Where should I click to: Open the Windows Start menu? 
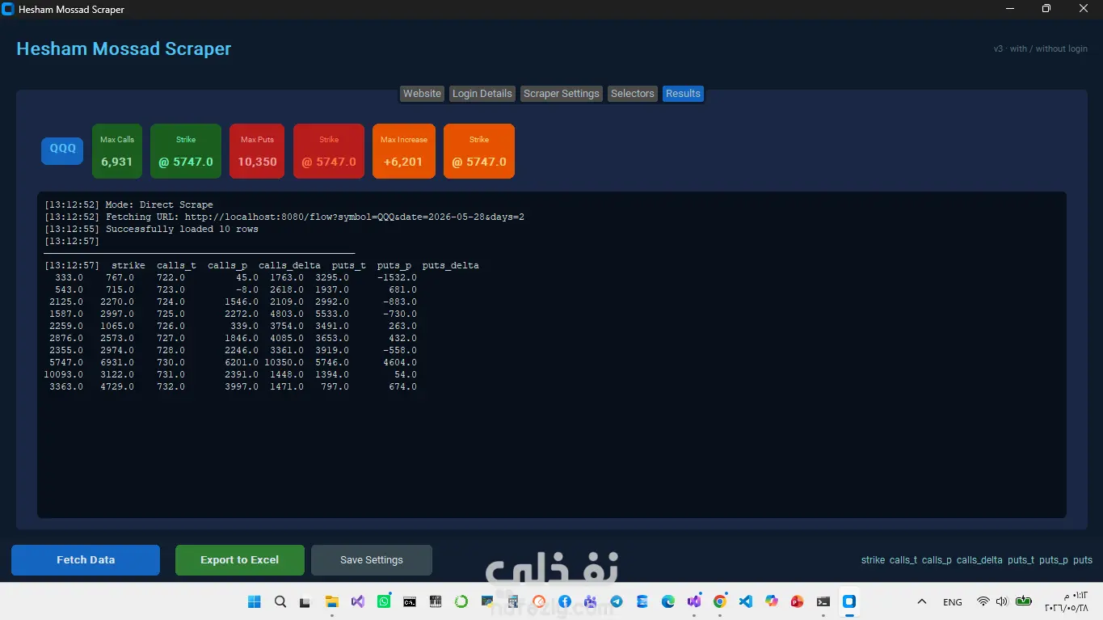(x=255, y=601)
